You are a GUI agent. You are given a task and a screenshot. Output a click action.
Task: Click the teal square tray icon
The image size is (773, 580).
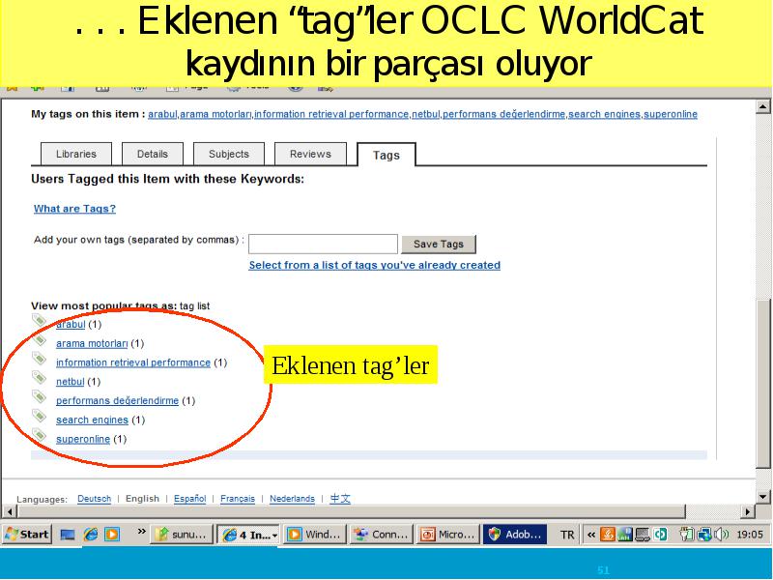(660, 535)
